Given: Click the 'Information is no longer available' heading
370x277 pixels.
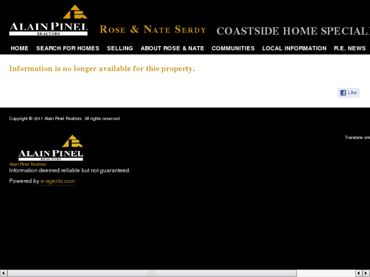Looking at the screenshot, I should point(102,69).
